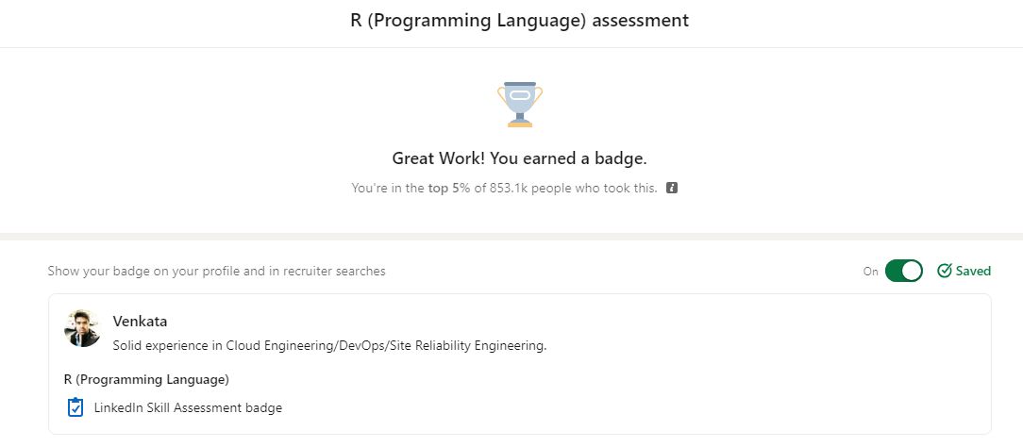Viewport: 1023px width, 447px height.
Task: Open Venkata's profile photo
Action: pos(82,328)
